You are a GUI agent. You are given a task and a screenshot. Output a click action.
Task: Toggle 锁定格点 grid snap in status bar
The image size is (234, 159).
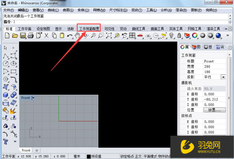pyautogui.click(x=127, y=156)
